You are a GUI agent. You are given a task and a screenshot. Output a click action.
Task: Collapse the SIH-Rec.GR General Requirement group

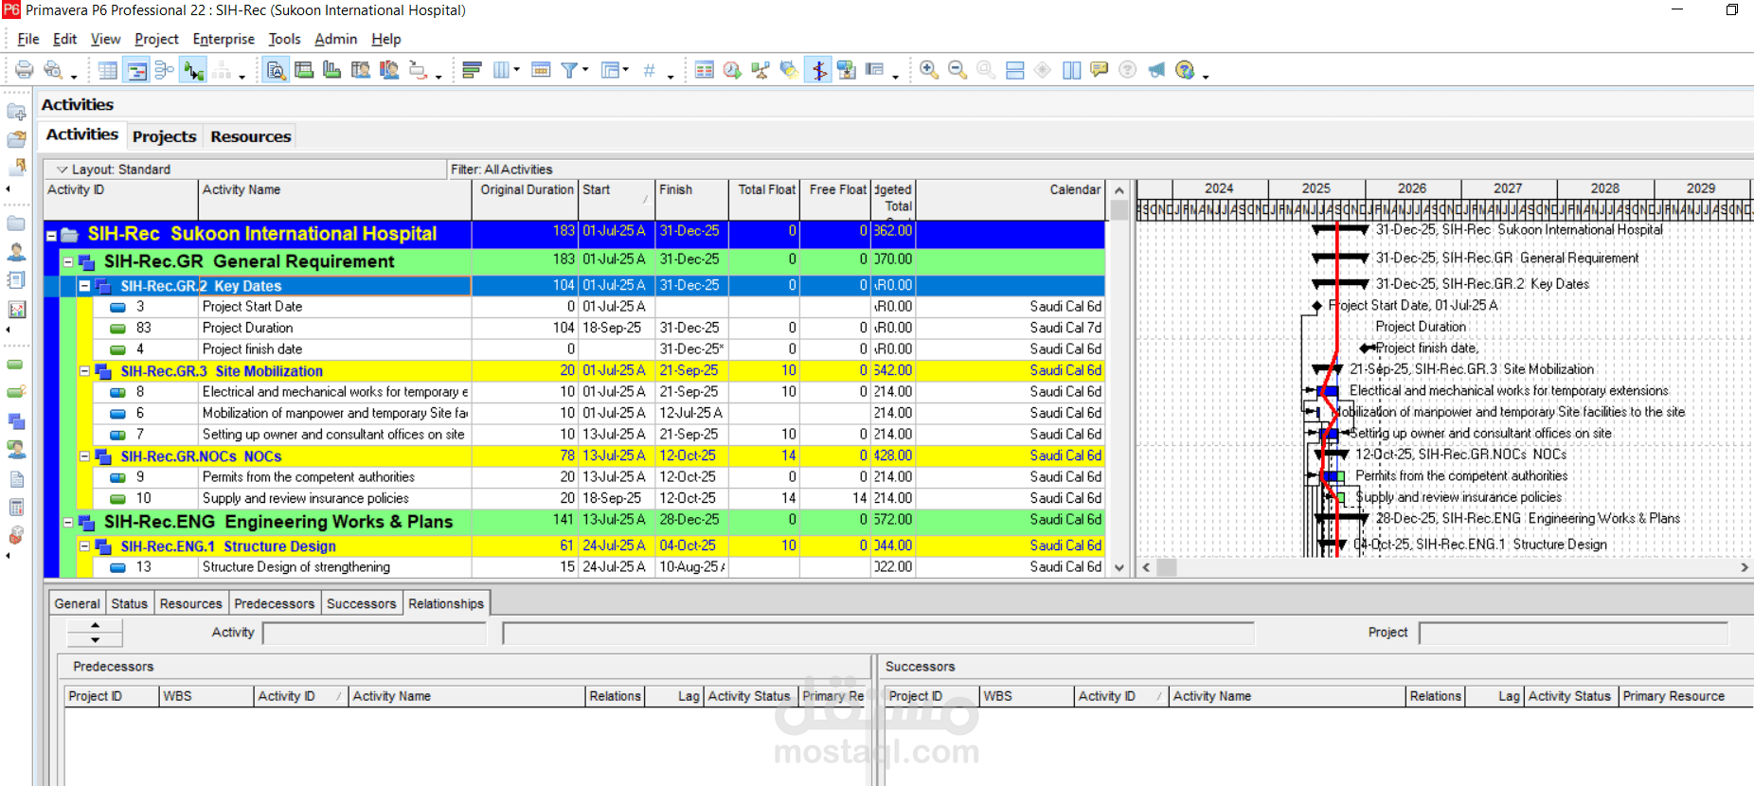68,261
